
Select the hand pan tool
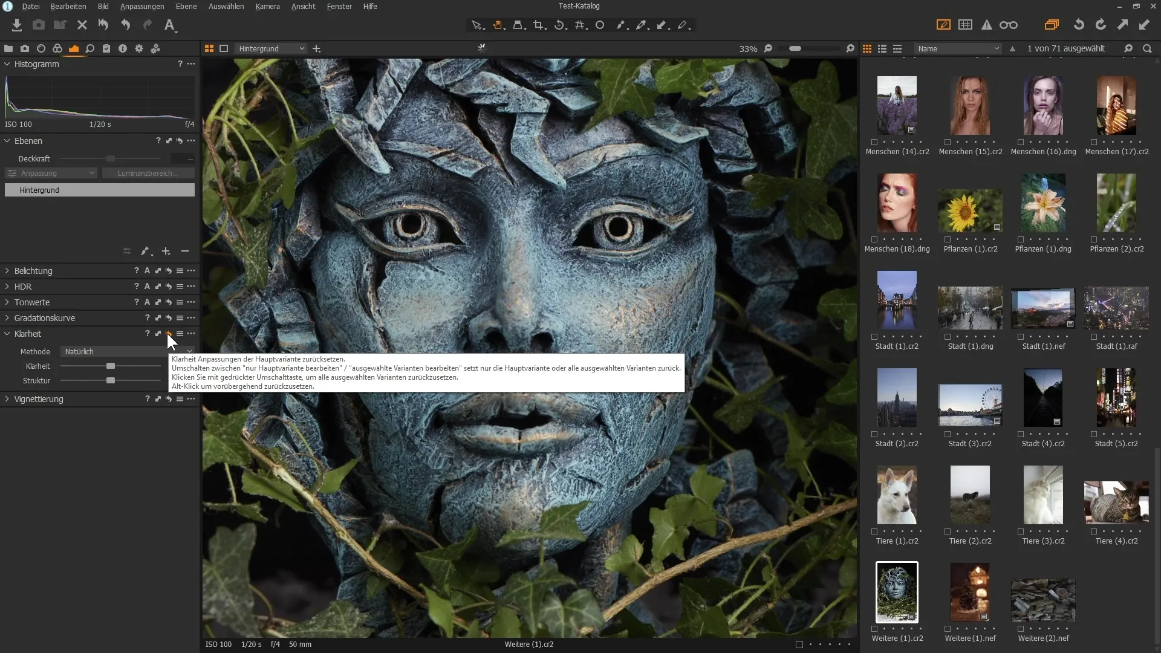(x=497, y=25)
